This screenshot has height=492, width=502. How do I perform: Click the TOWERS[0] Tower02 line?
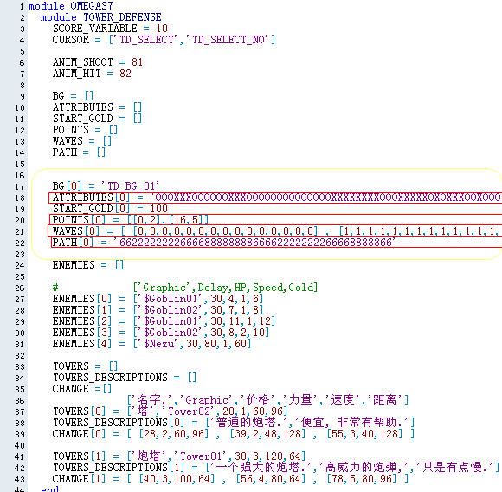point(171,411)
